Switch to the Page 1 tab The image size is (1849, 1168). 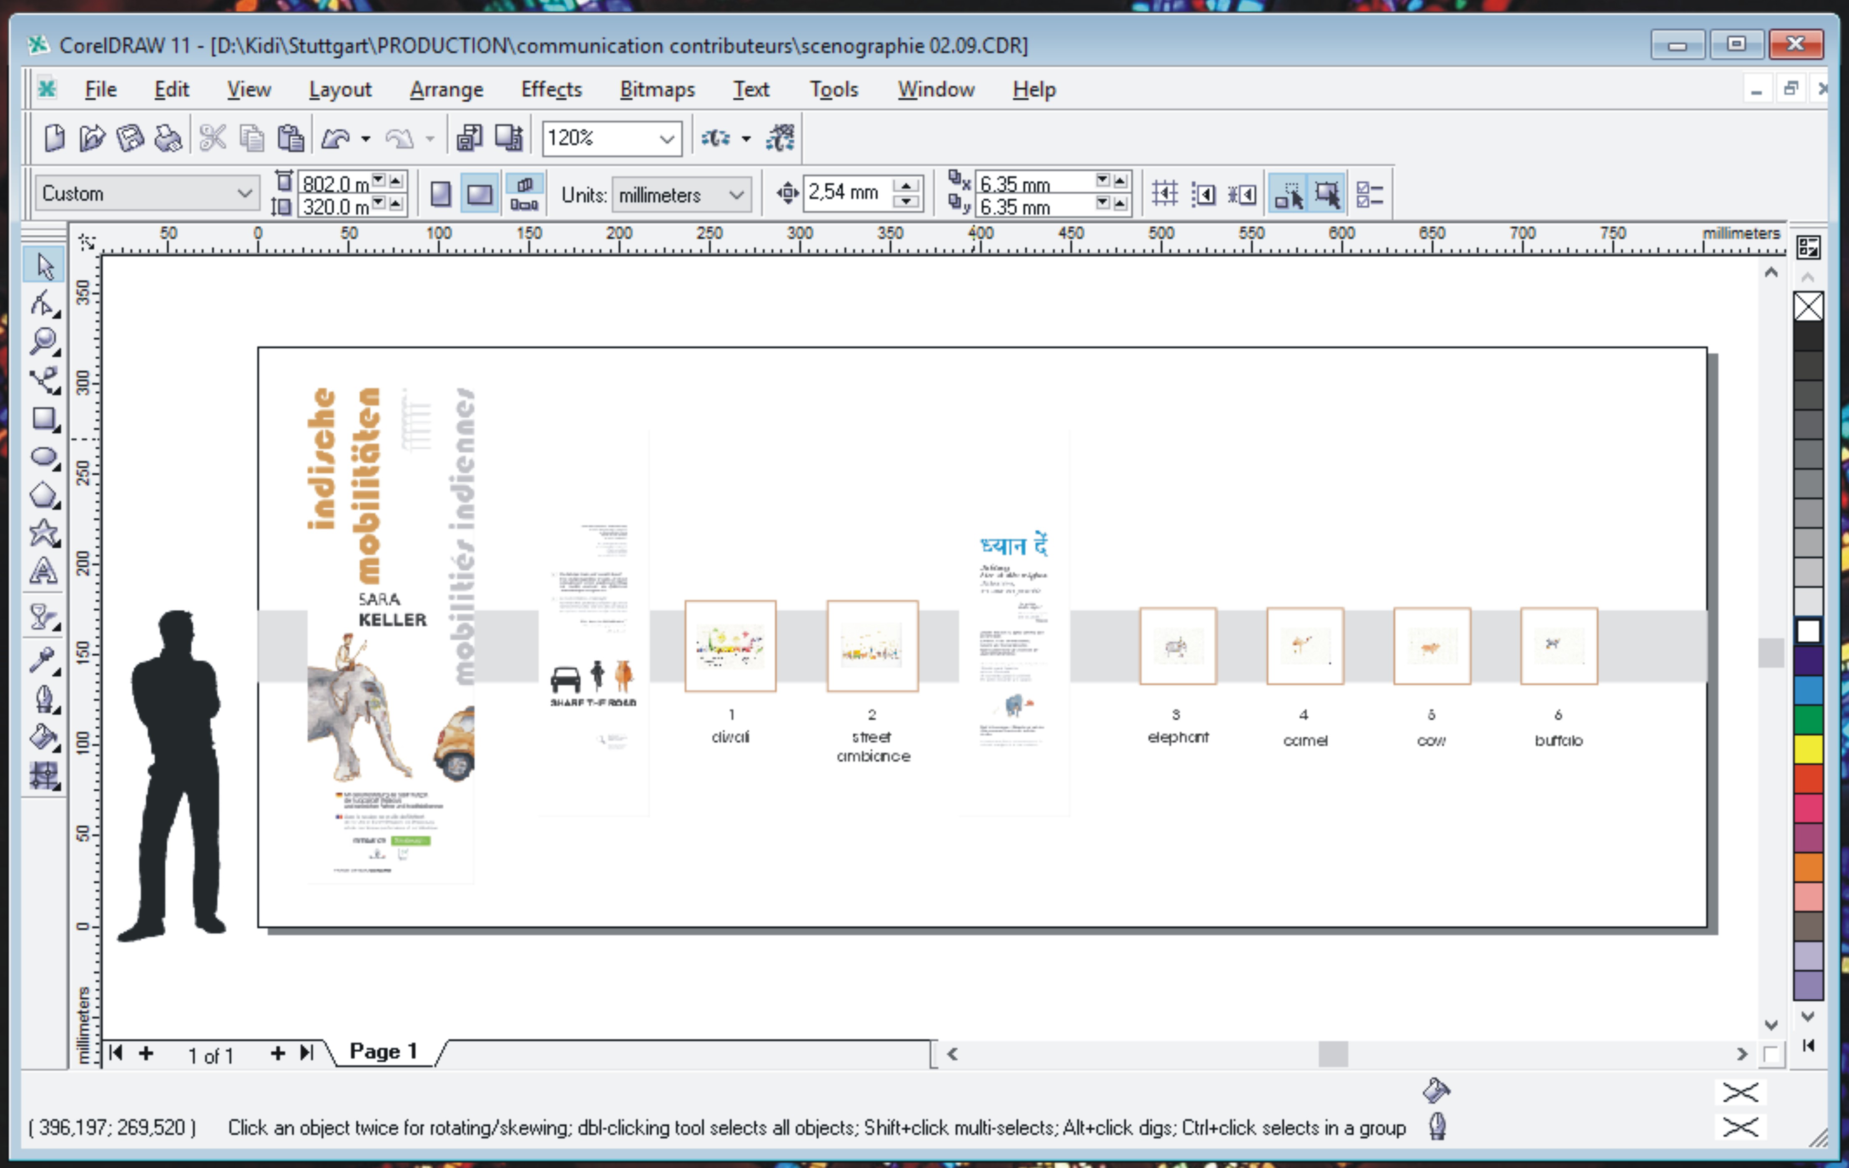tap(383, 1051)
